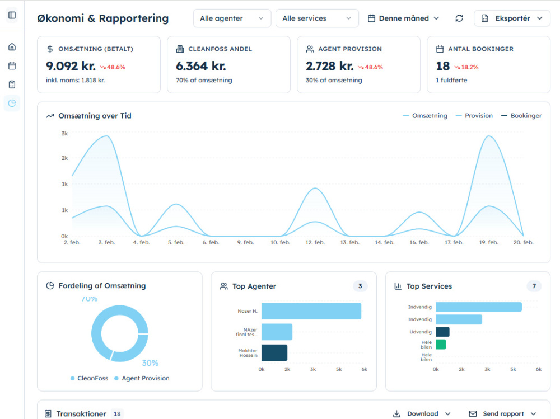The width and height of the screenshot is (560, 419).
Task: Click the calendar icon on Antal Bookinger card
Action: click(440, 49)
